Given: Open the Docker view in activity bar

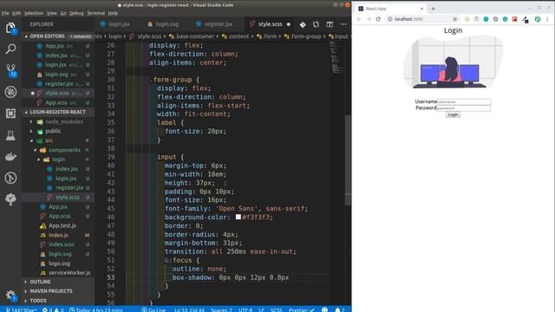Looking at the screenshot, I should [x=10, y=157].
